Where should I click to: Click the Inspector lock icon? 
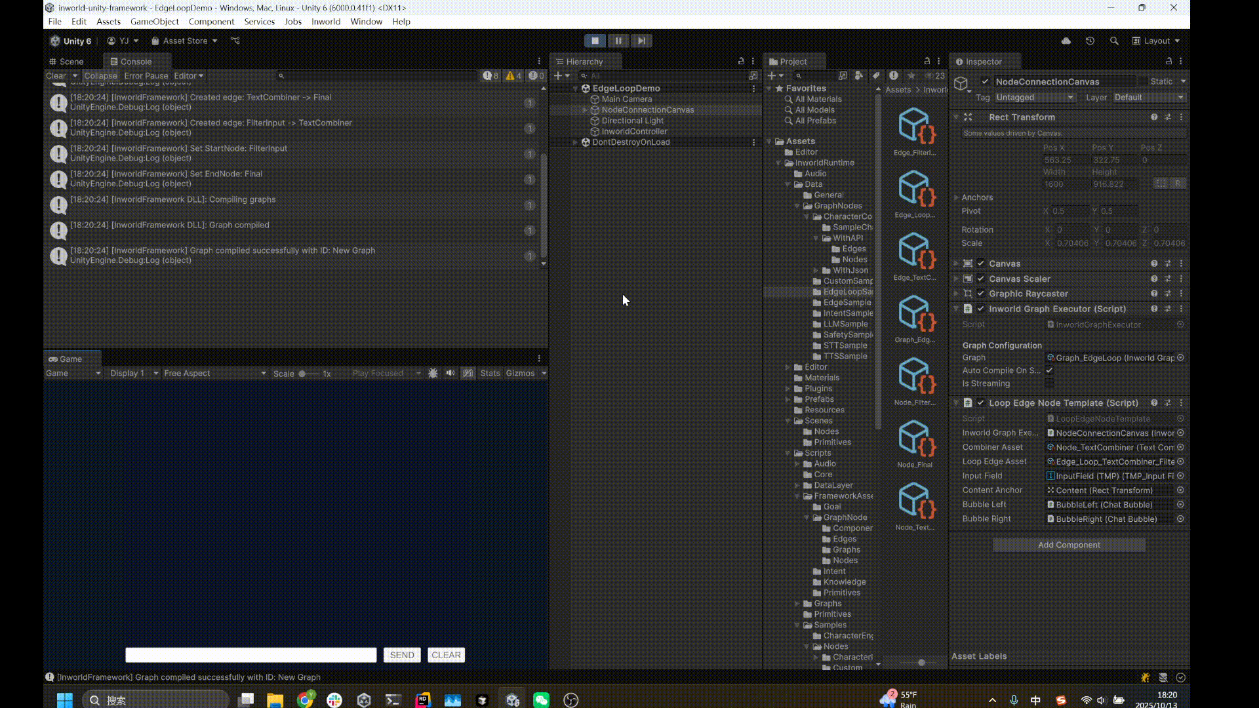pos(1169,61)
